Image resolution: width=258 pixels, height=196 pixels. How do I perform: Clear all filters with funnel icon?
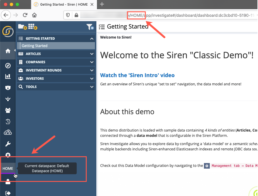90,27
